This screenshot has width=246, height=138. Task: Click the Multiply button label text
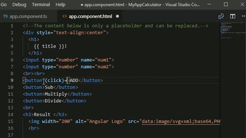56,94
